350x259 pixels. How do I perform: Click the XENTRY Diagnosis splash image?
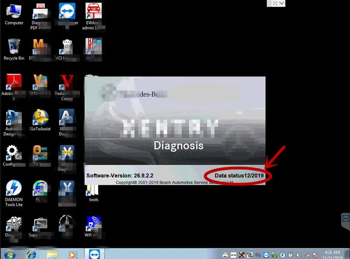click(175, 121)
